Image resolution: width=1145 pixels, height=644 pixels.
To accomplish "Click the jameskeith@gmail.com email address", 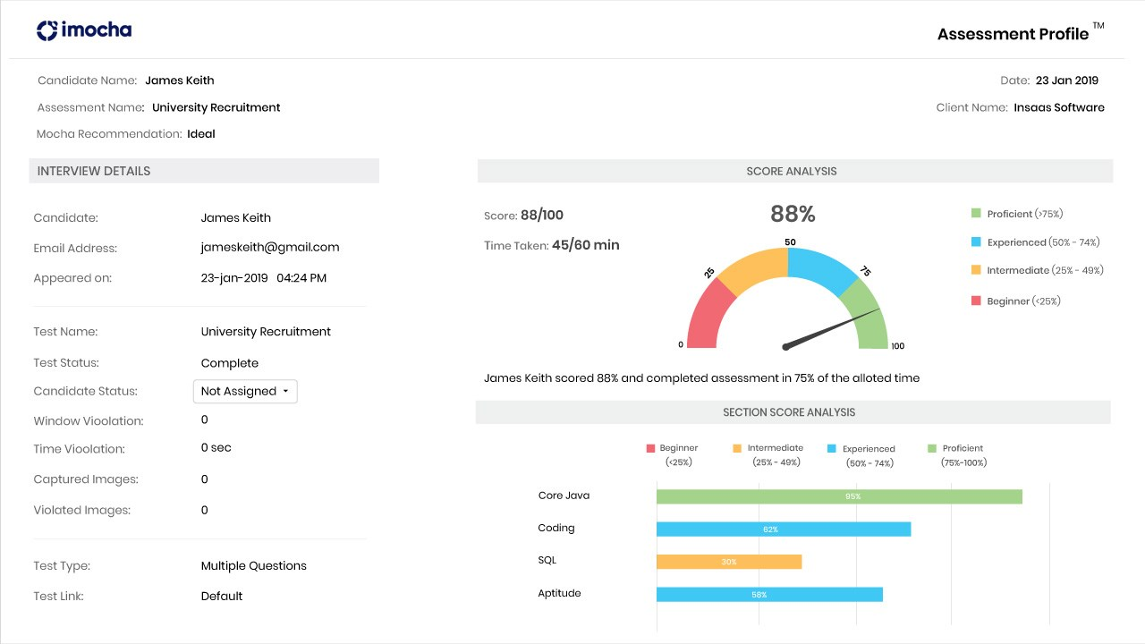I will pyautogui.click(x=270, y=248).
